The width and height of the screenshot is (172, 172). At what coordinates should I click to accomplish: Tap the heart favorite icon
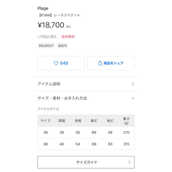coord(56,63)
